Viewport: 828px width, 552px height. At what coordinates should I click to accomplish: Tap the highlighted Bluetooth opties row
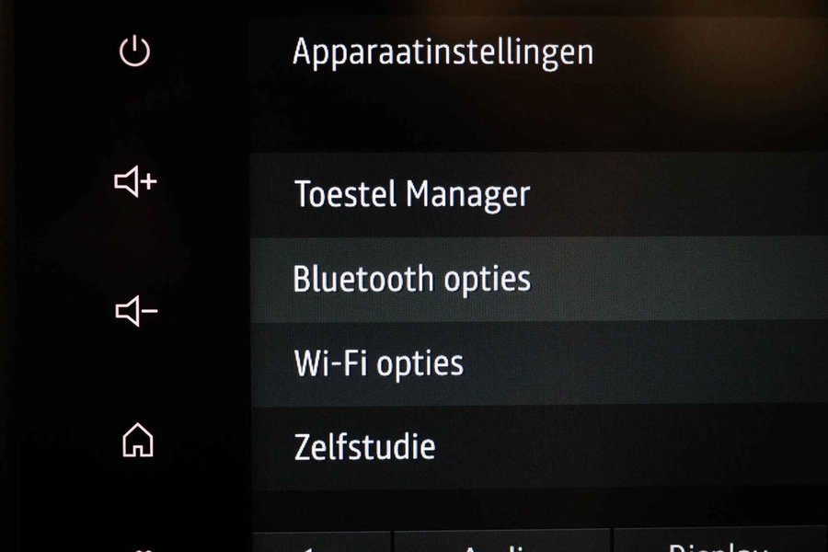[539, 280]
